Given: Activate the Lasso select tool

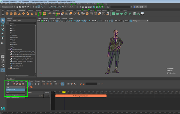Looking at the screenshot, I should pyautogui.click(x=3, y=25).
